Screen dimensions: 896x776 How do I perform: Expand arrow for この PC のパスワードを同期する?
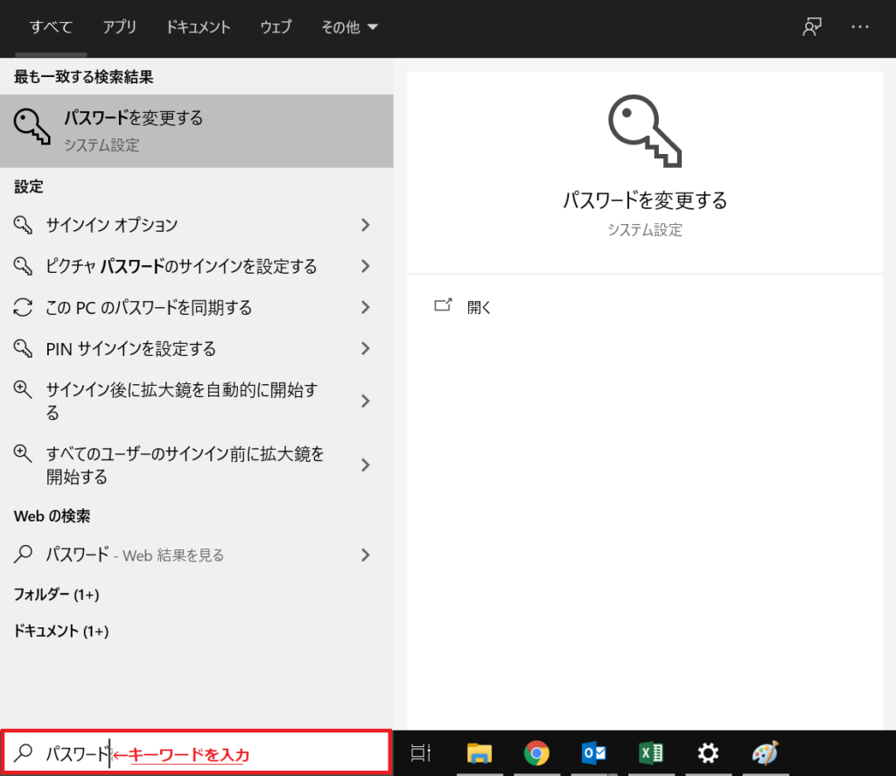(366, 307)
